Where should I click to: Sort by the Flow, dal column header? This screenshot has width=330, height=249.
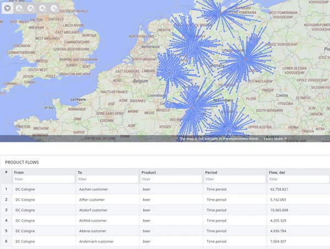coord(279,172)
